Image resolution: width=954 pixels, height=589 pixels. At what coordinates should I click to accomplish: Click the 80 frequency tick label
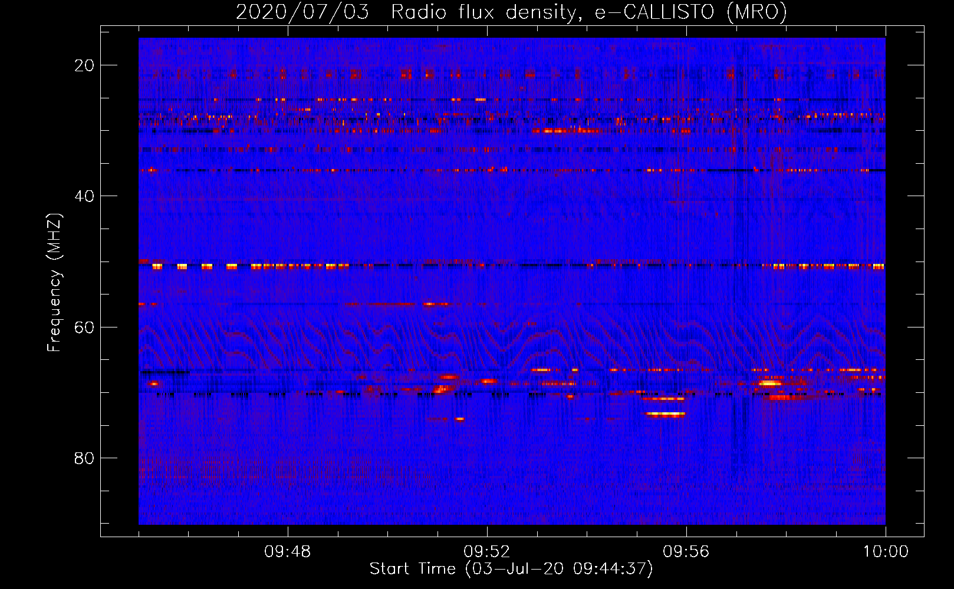click(84, 458)
